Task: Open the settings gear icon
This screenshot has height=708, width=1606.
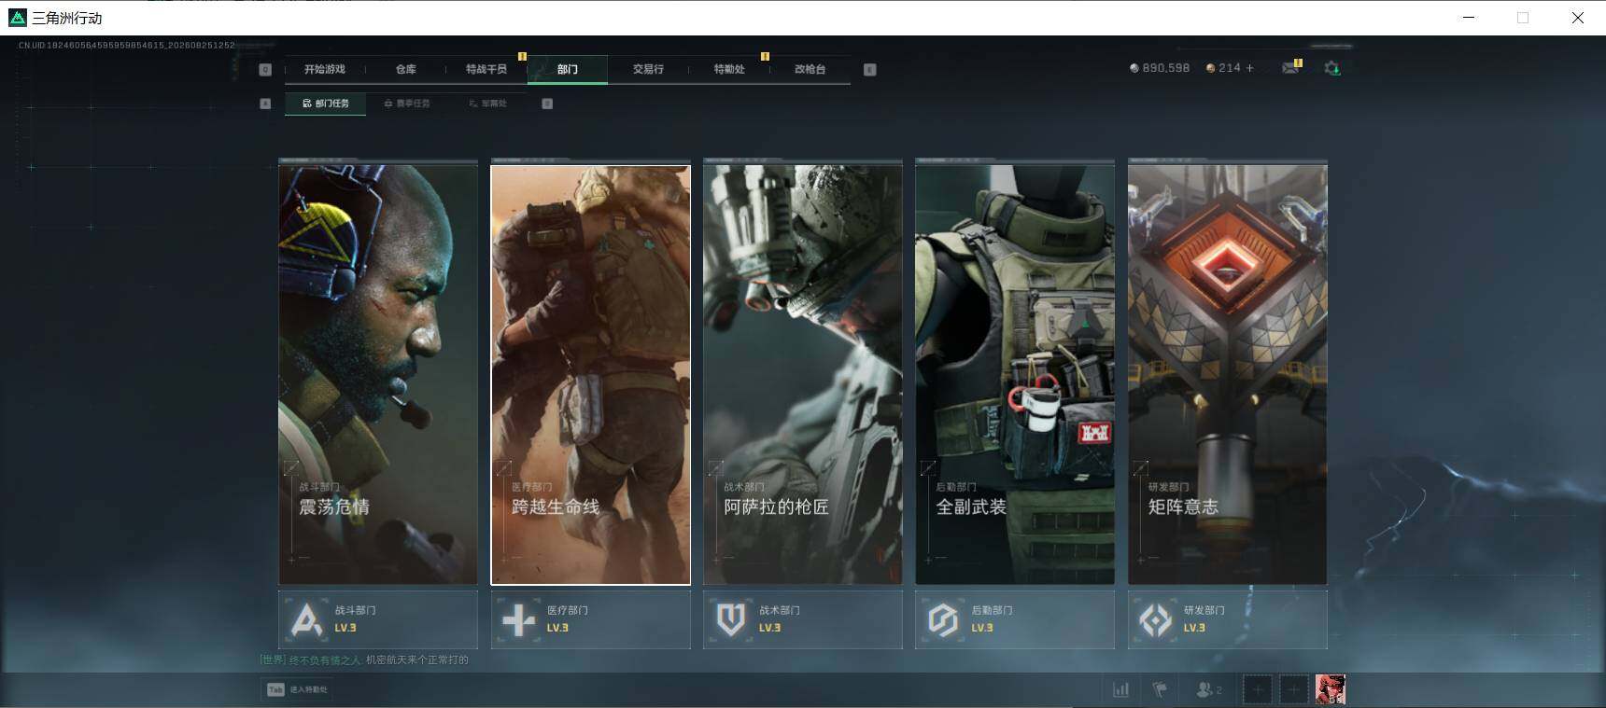Action: pos(1332,68)
